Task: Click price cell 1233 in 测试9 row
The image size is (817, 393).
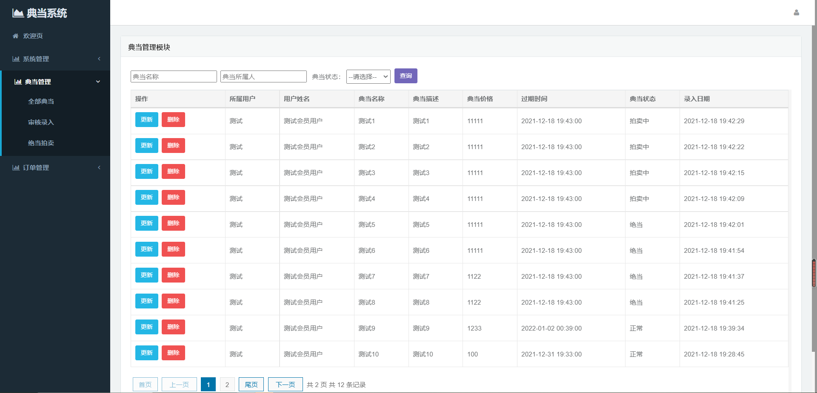Action: (x=474, y=328)
